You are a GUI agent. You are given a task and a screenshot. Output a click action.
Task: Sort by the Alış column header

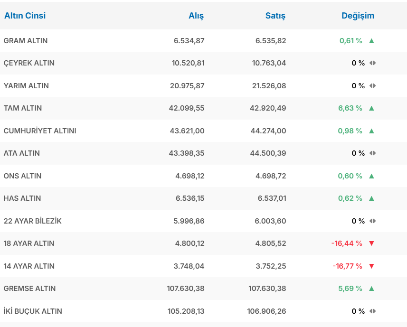click(196, 16)
